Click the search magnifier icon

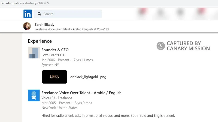39,14
